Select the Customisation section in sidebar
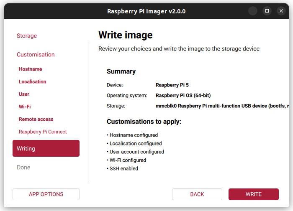293x211 pixels. point(36,55)
